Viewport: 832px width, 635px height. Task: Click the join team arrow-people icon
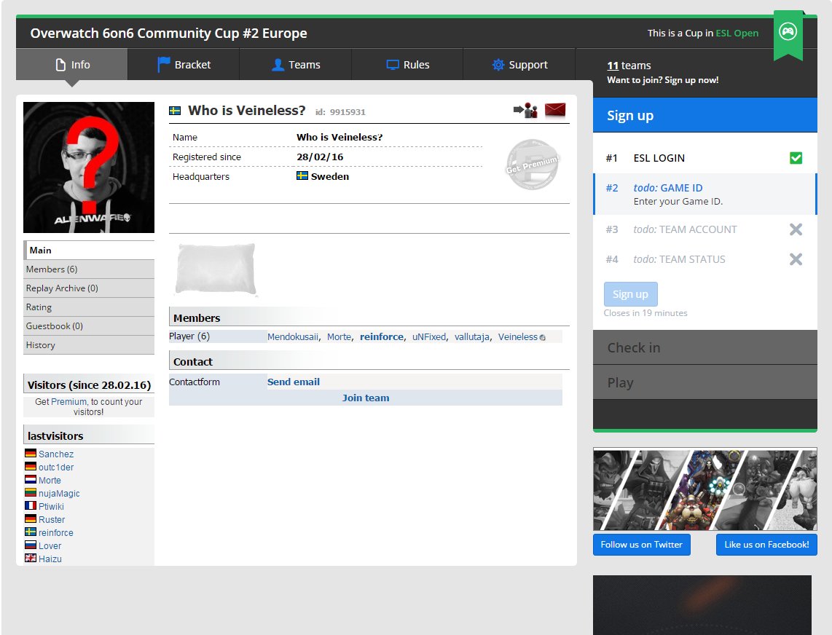point(525,111)
